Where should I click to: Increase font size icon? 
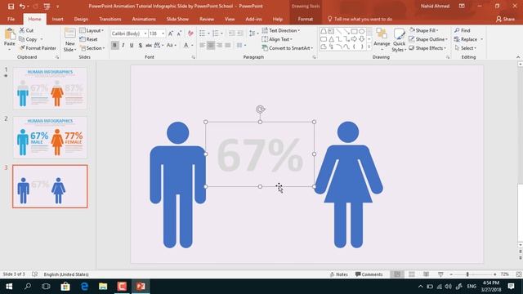[x=171, y=33]
